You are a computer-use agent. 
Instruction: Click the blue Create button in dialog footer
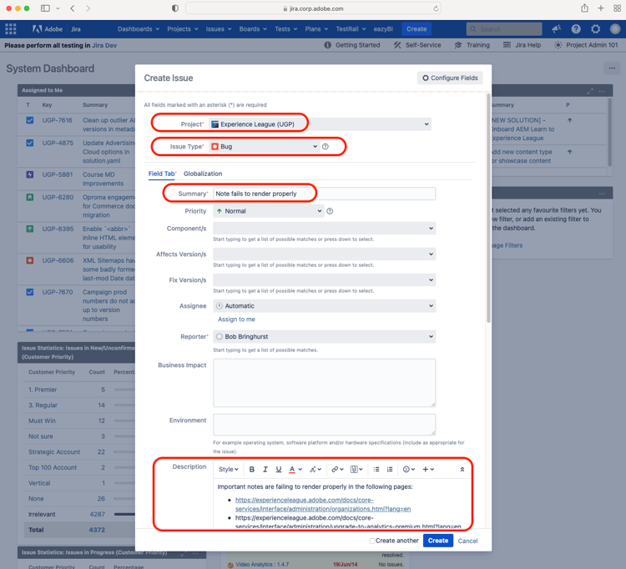coord(438,541)
